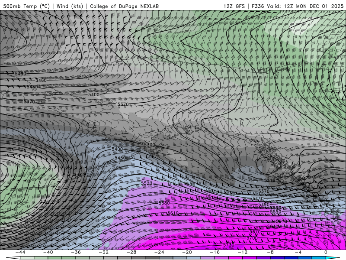This screenshot has width=346, height=260.
Task: Click the -28 colorbar tick label
Action: click(x=131, y=252)
